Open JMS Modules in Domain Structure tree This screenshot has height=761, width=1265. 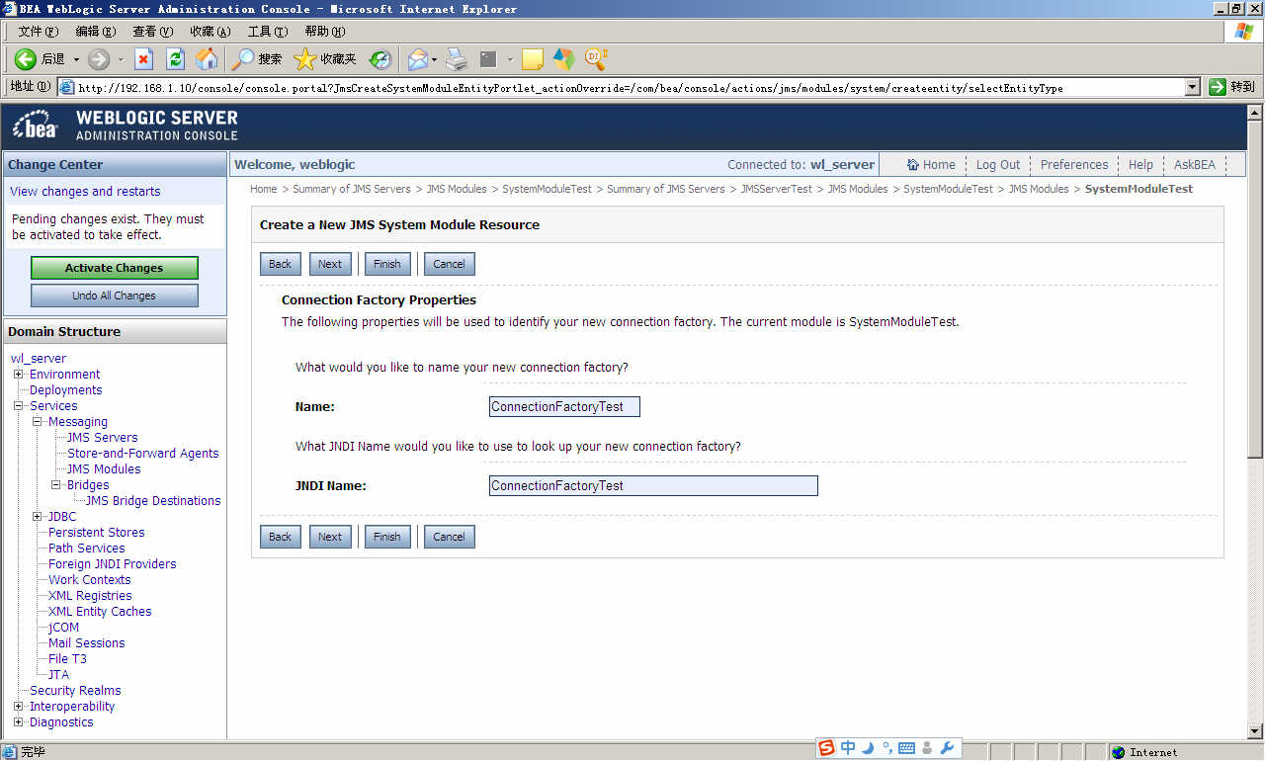point(104,469)
